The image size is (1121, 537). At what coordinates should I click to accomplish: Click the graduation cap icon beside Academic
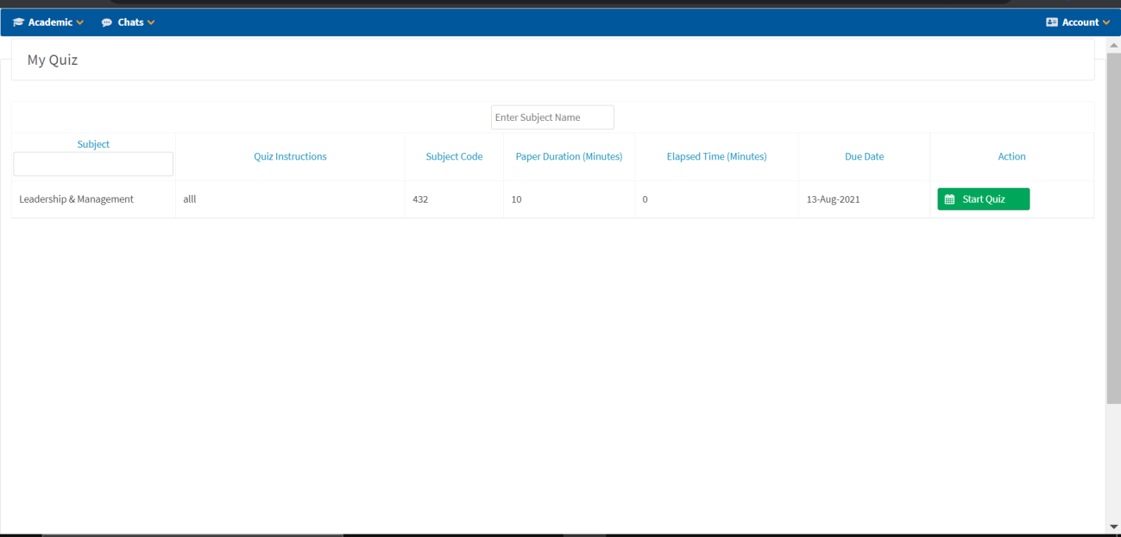tap(19, 22)
